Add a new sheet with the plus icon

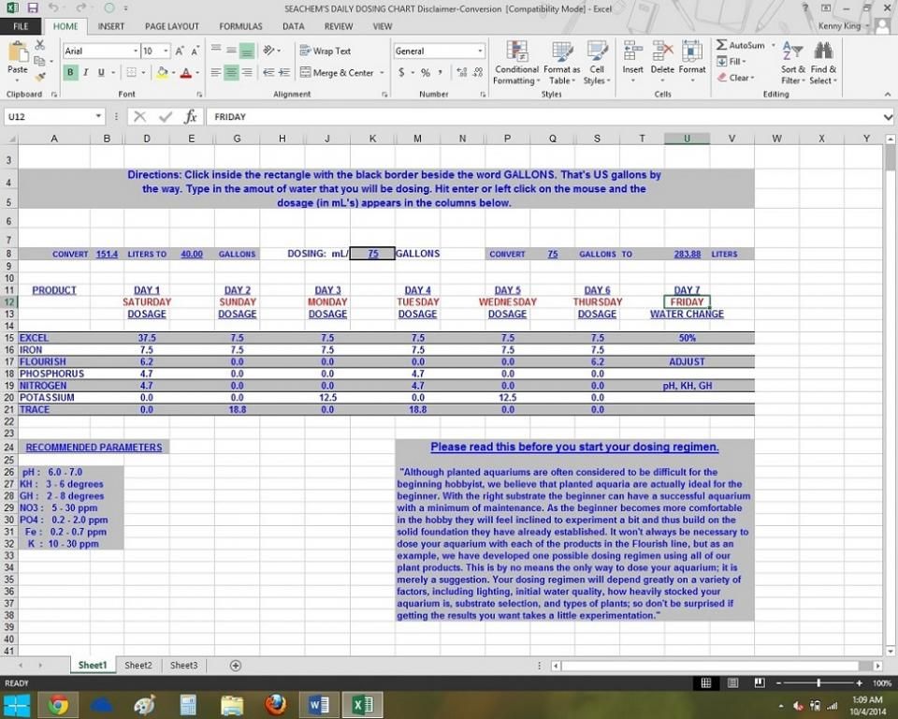(x=236, y=666)
